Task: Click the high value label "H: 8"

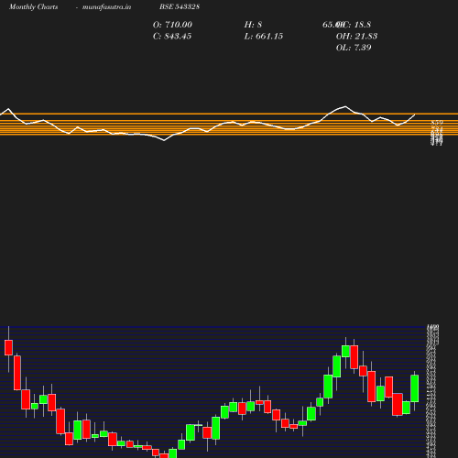Action: coord(253,25)
